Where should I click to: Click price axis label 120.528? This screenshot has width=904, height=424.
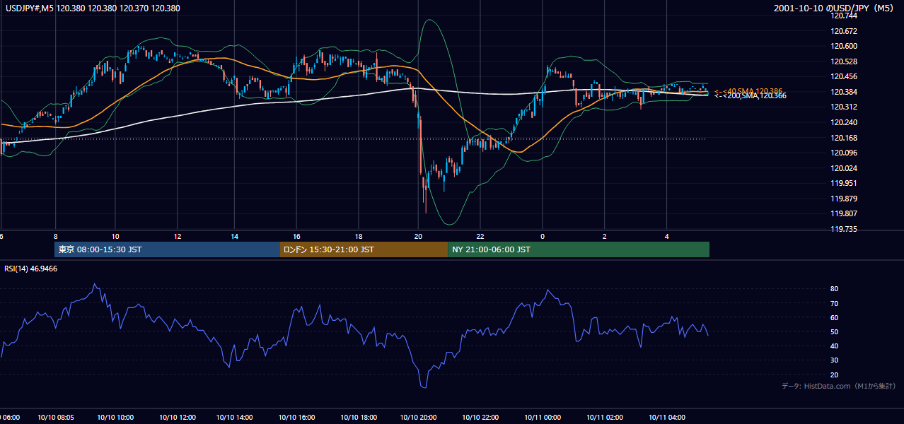click(x=844, y=61)
